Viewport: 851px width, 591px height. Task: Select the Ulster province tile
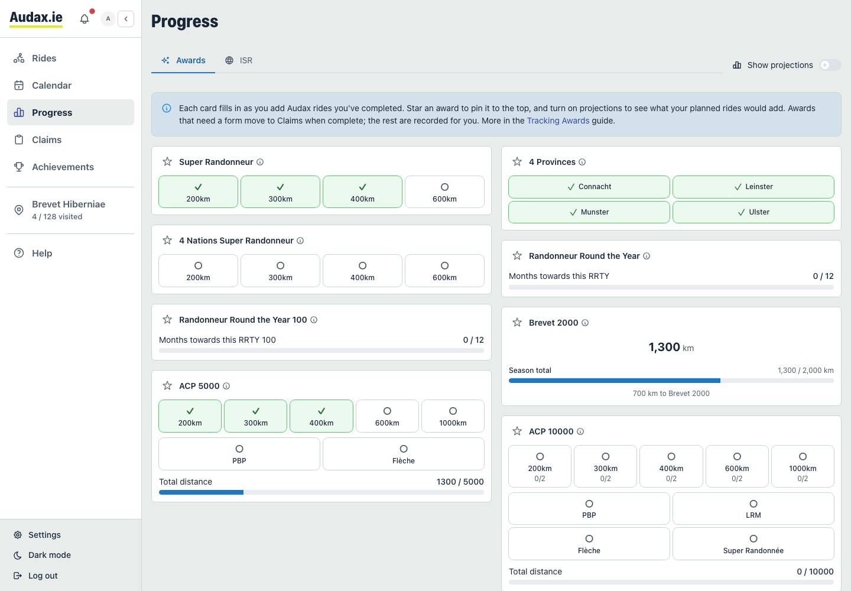point(753,212)
